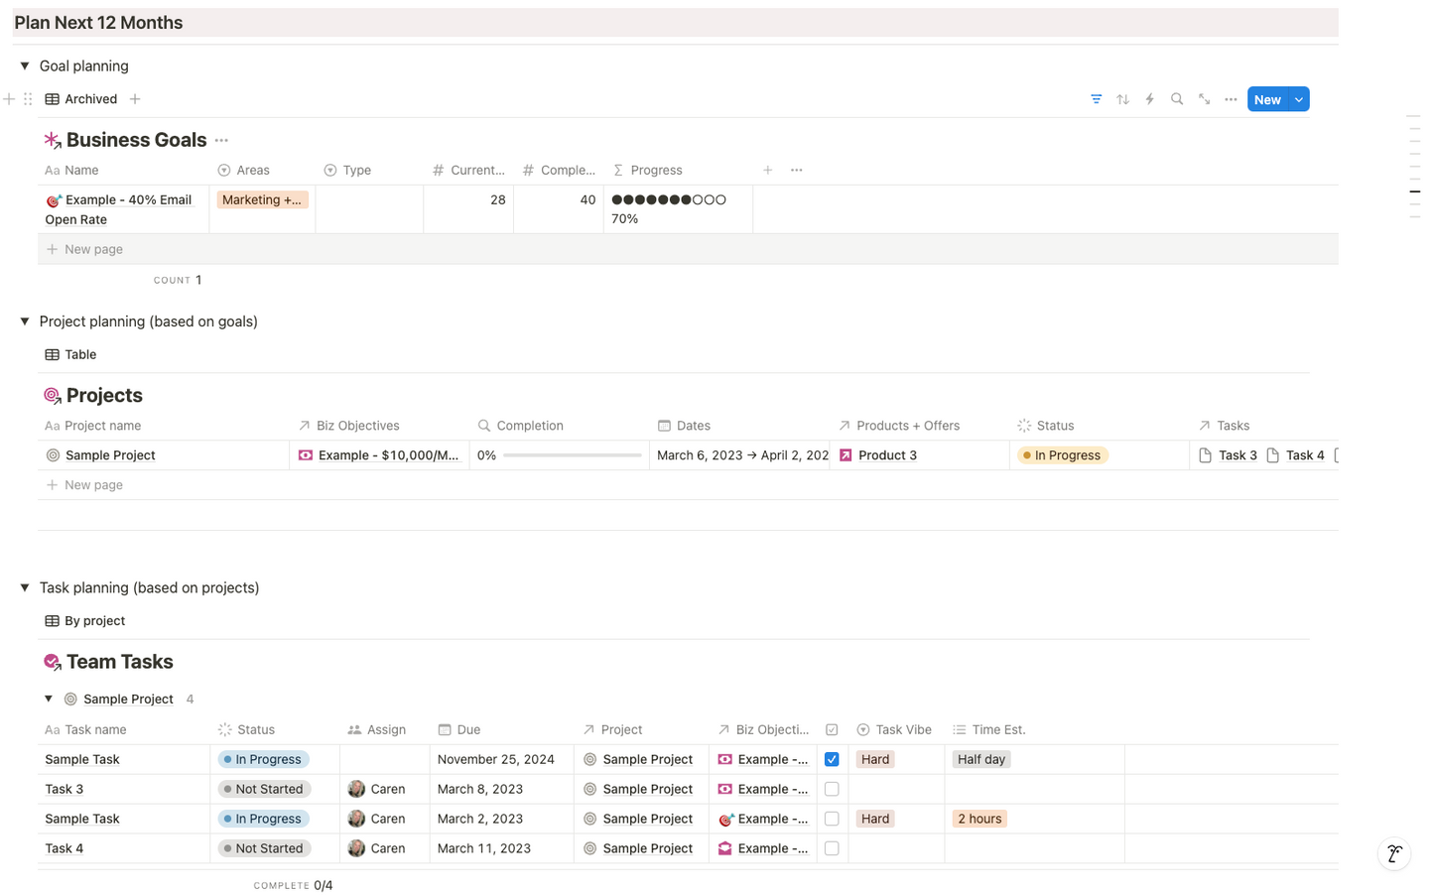Viewport: 1434px width, 896px height.
Task: Check the checkbox for Task 4
Action: (x=832, y=848)
